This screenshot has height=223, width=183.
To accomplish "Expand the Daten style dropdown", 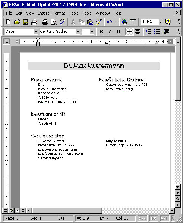I will pyautogui.click(x=36, y=32).
